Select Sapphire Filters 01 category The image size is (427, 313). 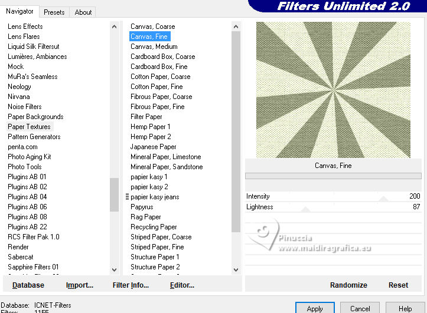(x=33, y=267)
